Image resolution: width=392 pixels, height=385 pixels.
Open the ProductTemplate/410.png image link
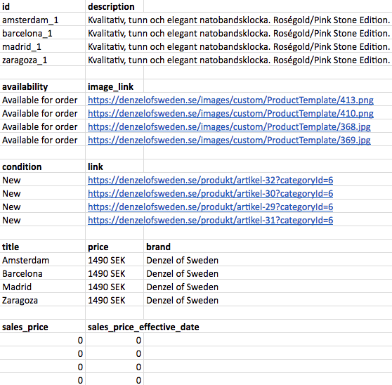230,114
